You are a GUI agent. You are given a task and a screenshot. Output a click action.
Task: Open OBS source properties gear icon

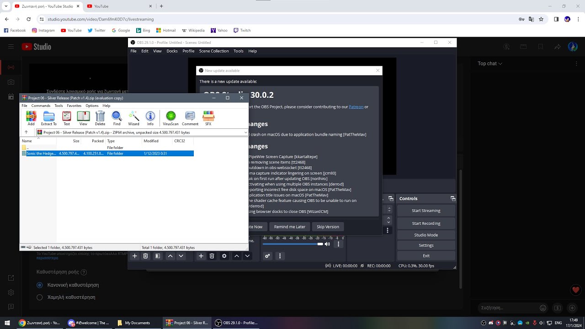click(x=224, y=256)
